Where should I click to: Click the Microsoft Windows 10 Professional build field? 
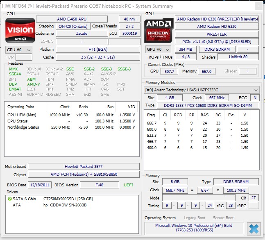[194, 229]
